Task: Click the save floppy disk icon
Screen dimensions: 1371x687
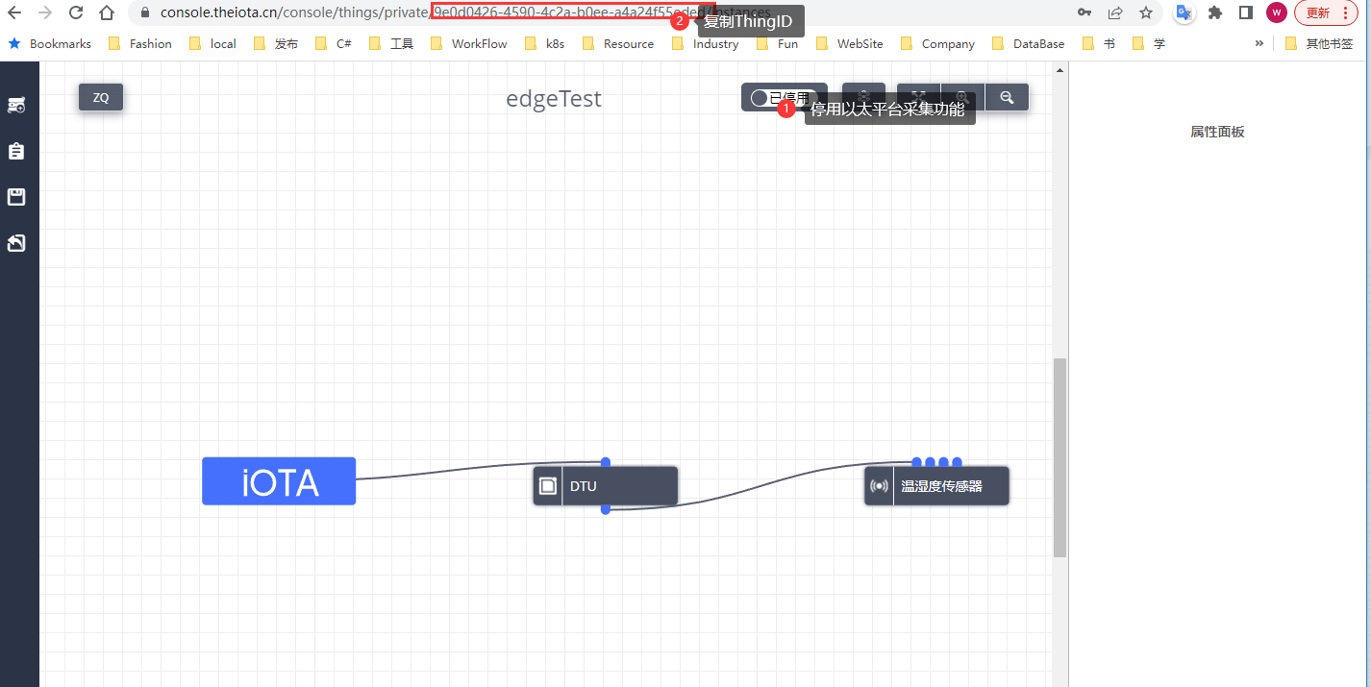Action: coord(16,197)
